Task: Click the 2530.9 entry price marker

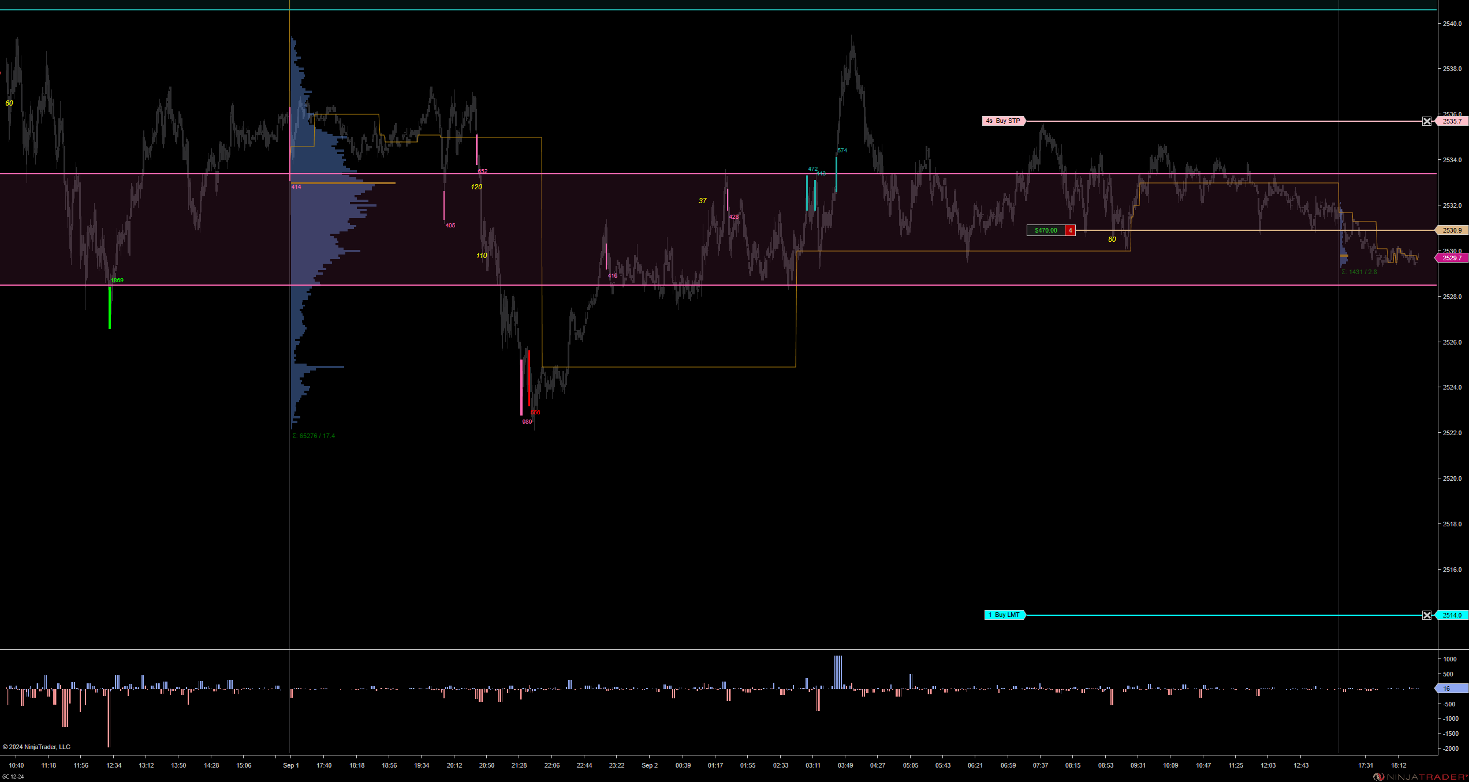Action: (1452, 230)
